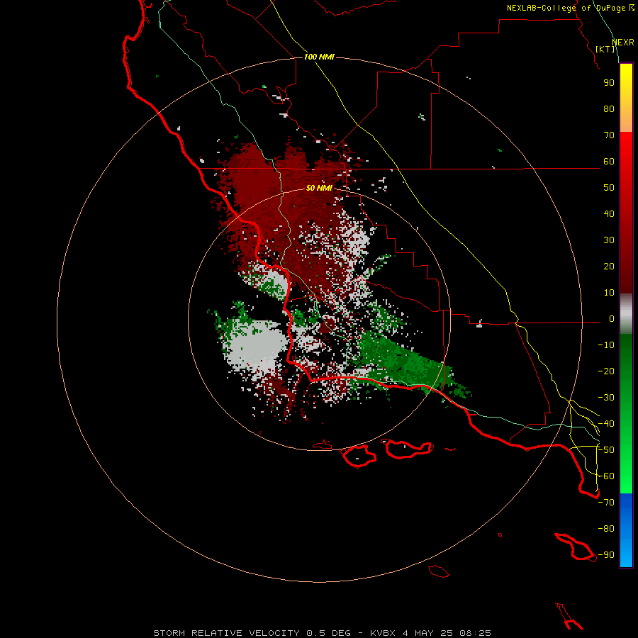Click the KVBX station identifier

[383, 633]
